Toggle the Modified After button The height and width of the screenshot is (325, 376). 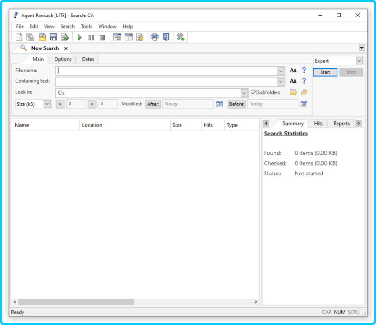pos(153,104)
